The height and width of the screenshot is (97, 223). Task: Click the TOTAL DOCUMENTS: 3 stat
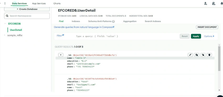(x=116, y=16)
